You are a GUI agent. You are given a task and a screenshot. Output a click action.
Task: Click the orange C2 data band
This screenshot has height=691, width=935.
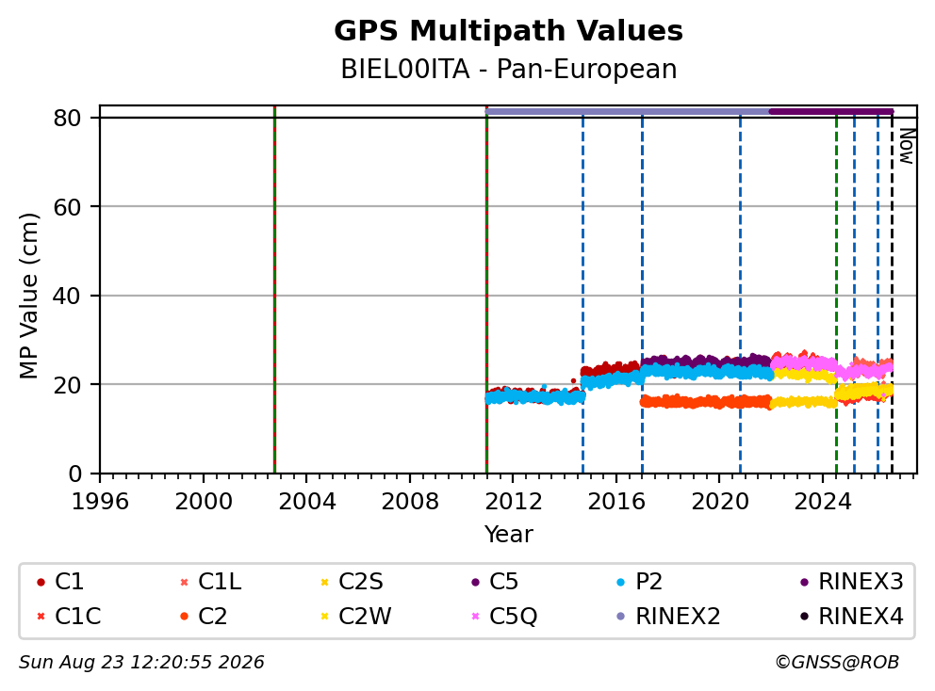[706, 402]
